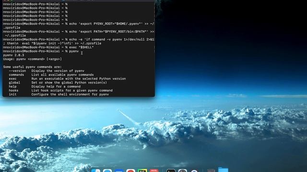Click 'Display the version of pyenv' description
Image resolution: width=307 pixels, height=172 pixels.
(x=58, y=71)
